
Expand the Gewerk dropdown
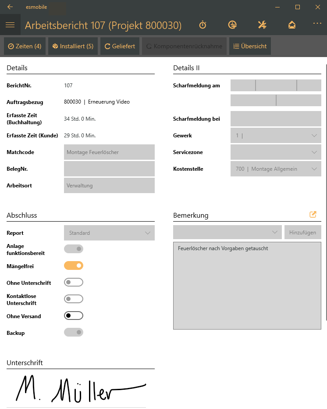(x=276, y=136)
